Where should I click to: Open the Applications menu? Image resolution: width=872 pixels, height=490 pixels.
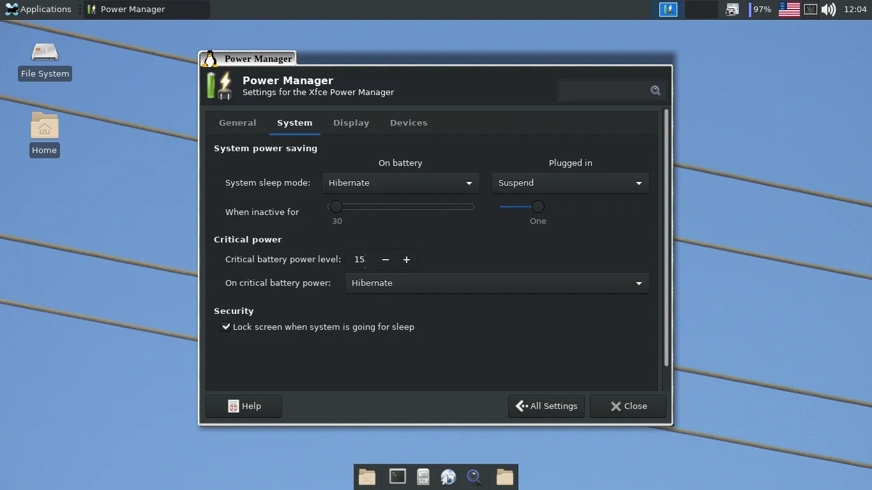point(38,10)
